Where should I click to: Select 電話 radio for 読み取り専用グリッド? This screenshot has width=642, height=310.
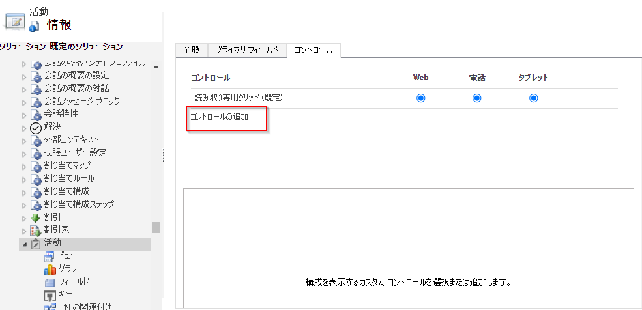coord(476,98)
